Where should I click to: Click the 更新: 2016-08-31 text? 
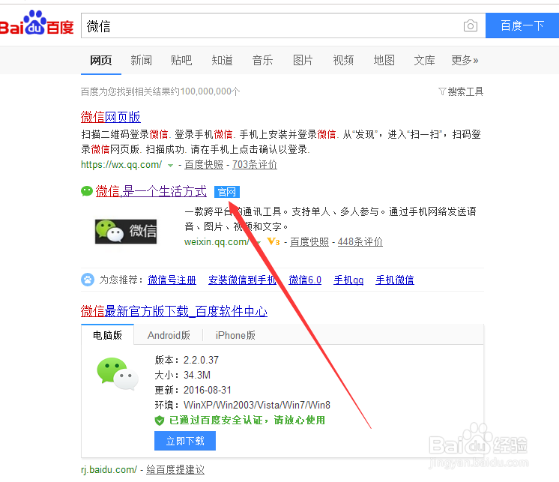click(193, 390)
